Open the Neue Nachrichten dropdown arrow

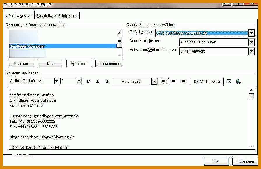(251, 42)
